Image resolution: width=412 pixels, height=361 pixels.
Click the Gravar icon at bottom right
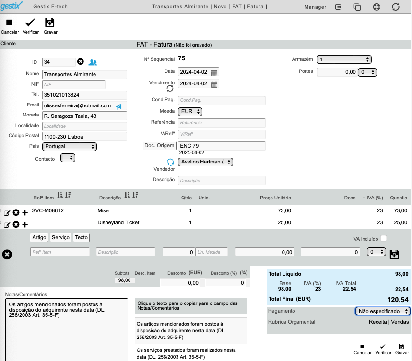coord(401,347)
